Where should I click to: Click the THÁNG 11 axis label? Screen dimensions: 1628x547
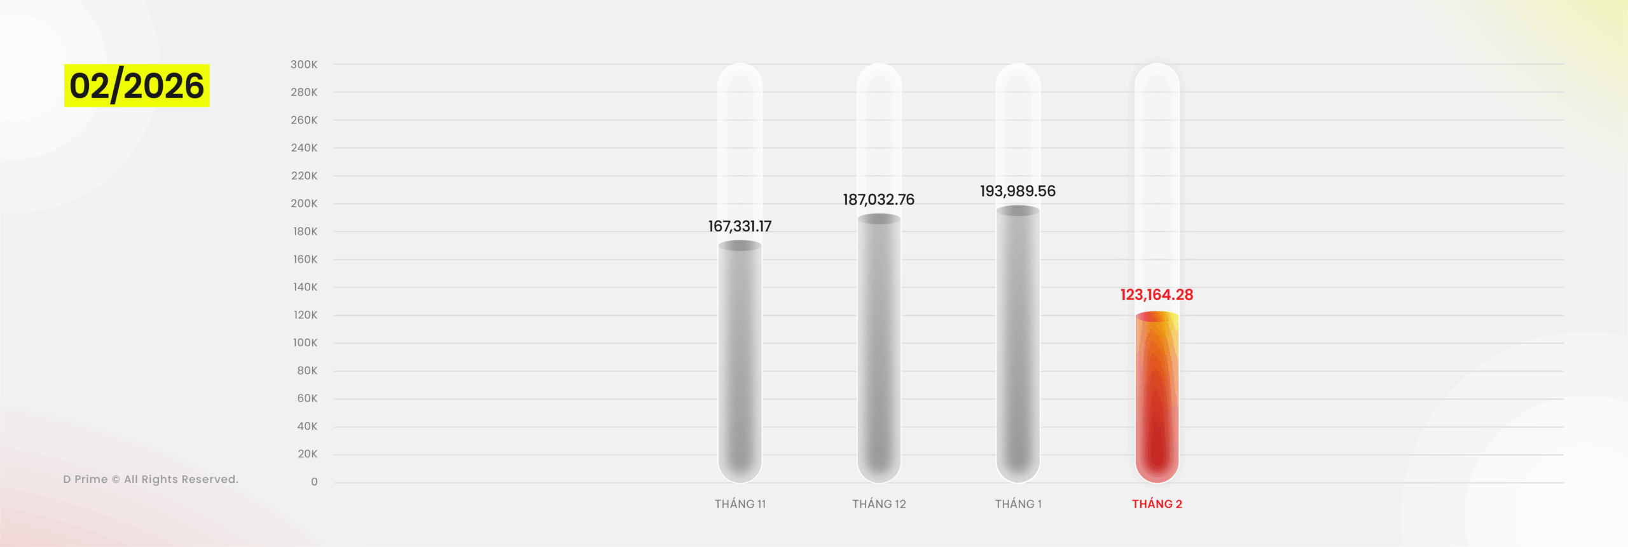tap(740, 504)
